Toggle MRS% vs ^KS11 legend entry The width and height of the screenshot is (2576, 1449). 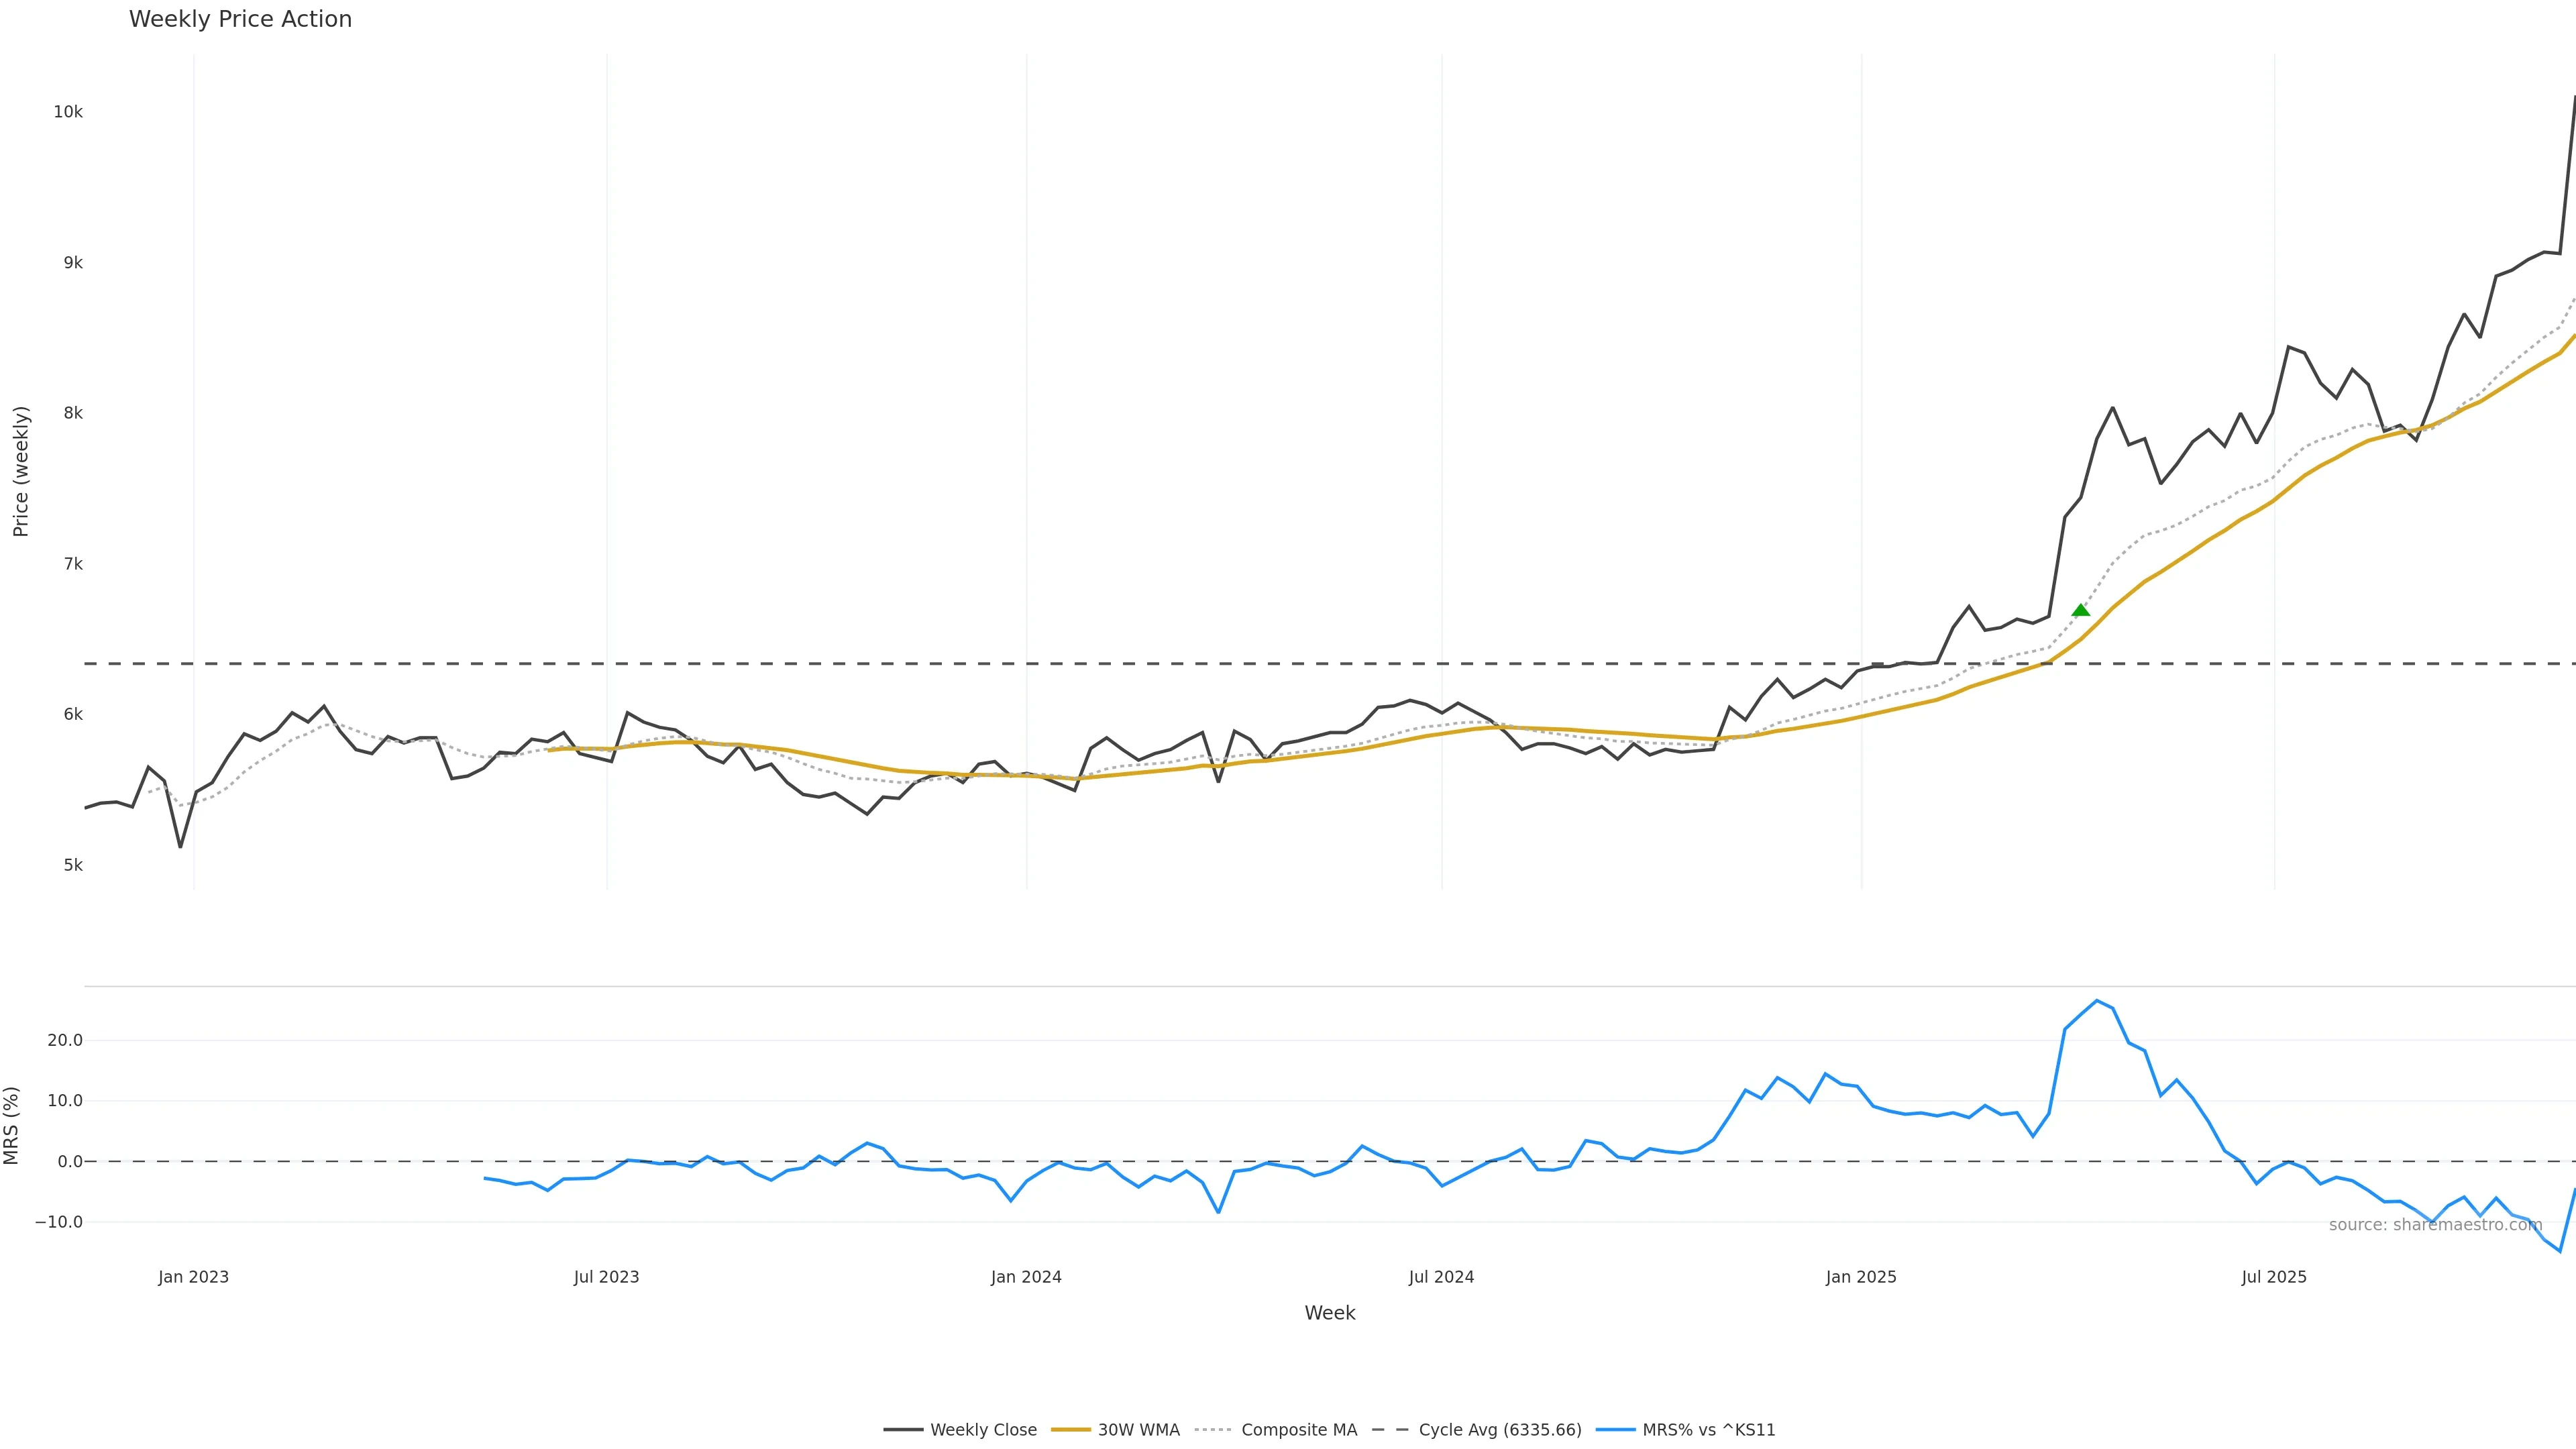[x=1708, y=1430]
